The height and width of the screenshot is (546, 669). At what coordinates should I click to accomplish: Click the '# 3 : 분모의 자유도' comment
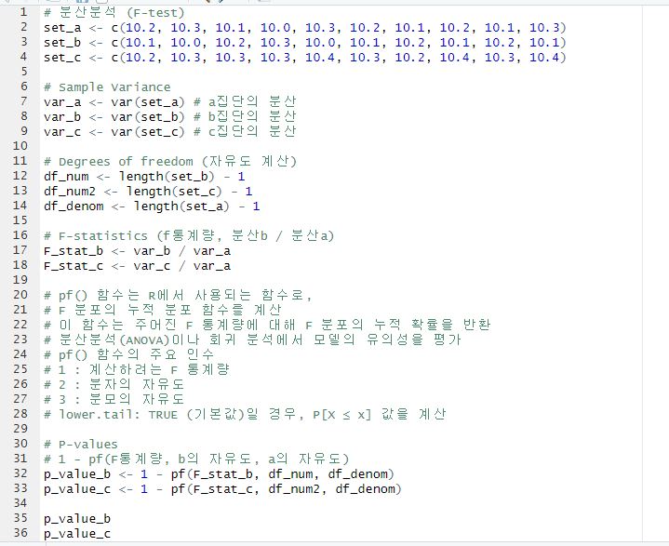(x=114, y=399)
